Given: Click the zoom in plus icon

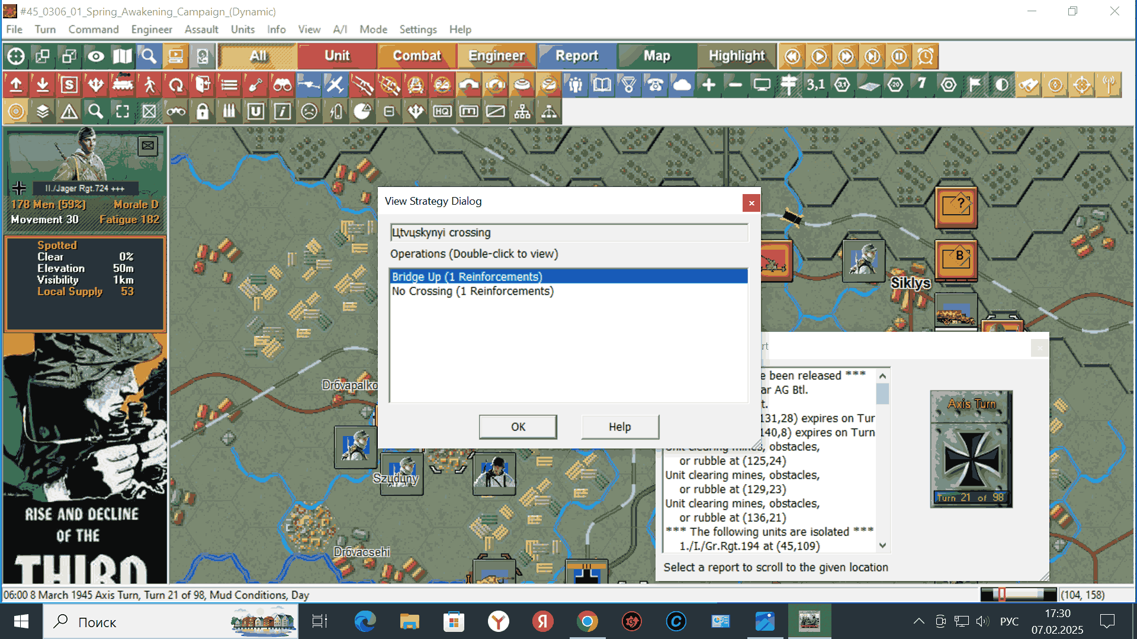Looking at the screenshot, I should coord(708,85).
